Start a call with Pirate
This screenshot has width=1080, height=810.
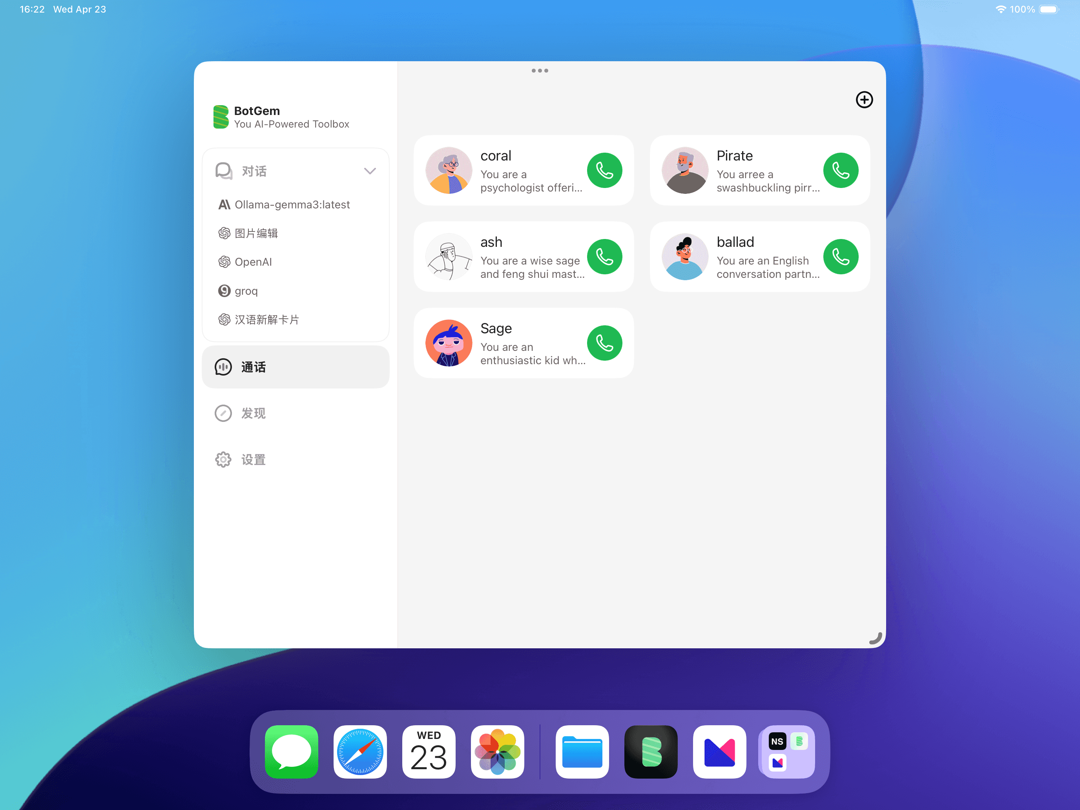(x=840, y=170)
